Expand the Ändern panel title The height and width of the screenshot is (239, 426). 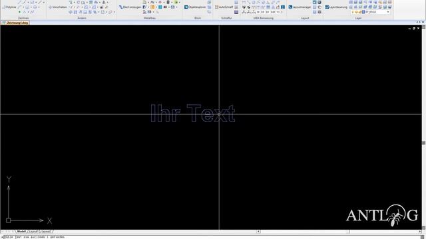[x=82, y=18]
